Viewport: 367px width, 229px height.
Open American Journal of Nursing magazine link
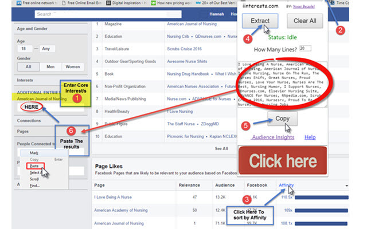(192, 24)
